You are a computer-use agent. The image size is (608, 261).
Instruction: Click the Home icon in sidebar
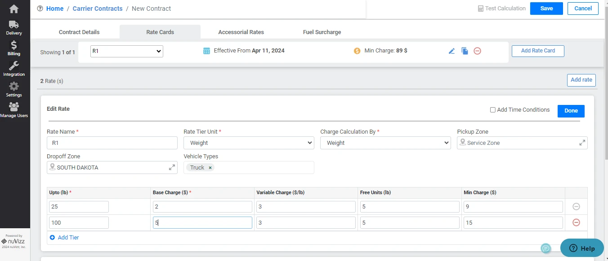click(x=14, y=9)
